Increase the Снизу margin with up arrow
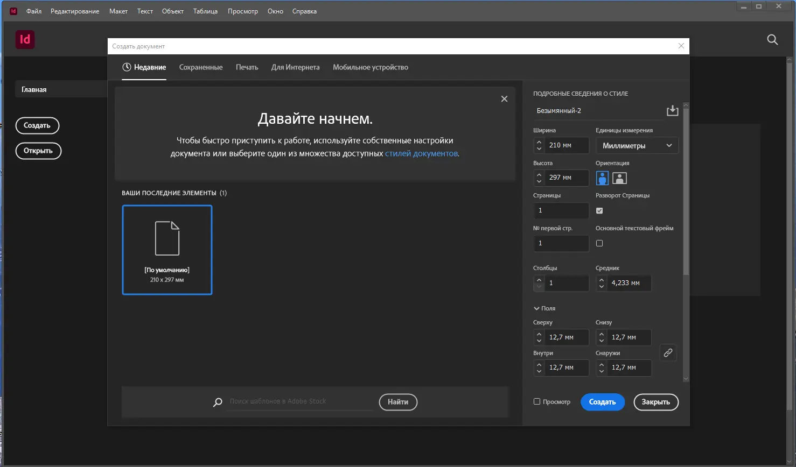 pos(602,334)
